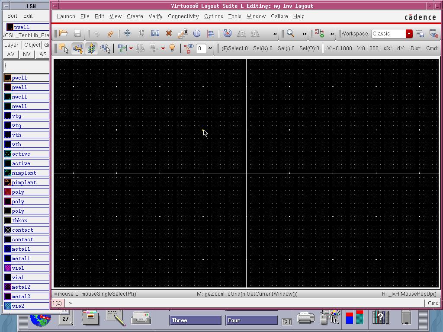
Task: Toggle the partial select dashed circle icon
Action: 106,48
